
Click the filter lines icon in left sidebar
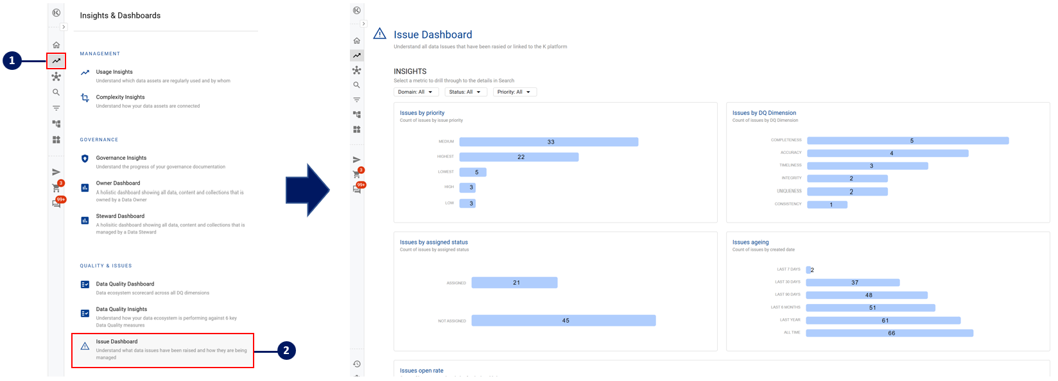pos(56,108)
